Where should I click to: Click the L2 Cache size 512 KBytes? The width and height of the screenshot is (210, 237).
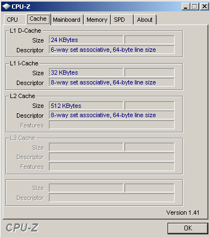tap(86, 106)
